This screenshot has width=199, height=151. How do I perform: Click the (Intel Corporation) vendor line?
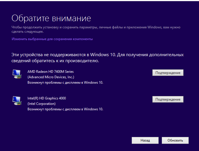point(42,104)
